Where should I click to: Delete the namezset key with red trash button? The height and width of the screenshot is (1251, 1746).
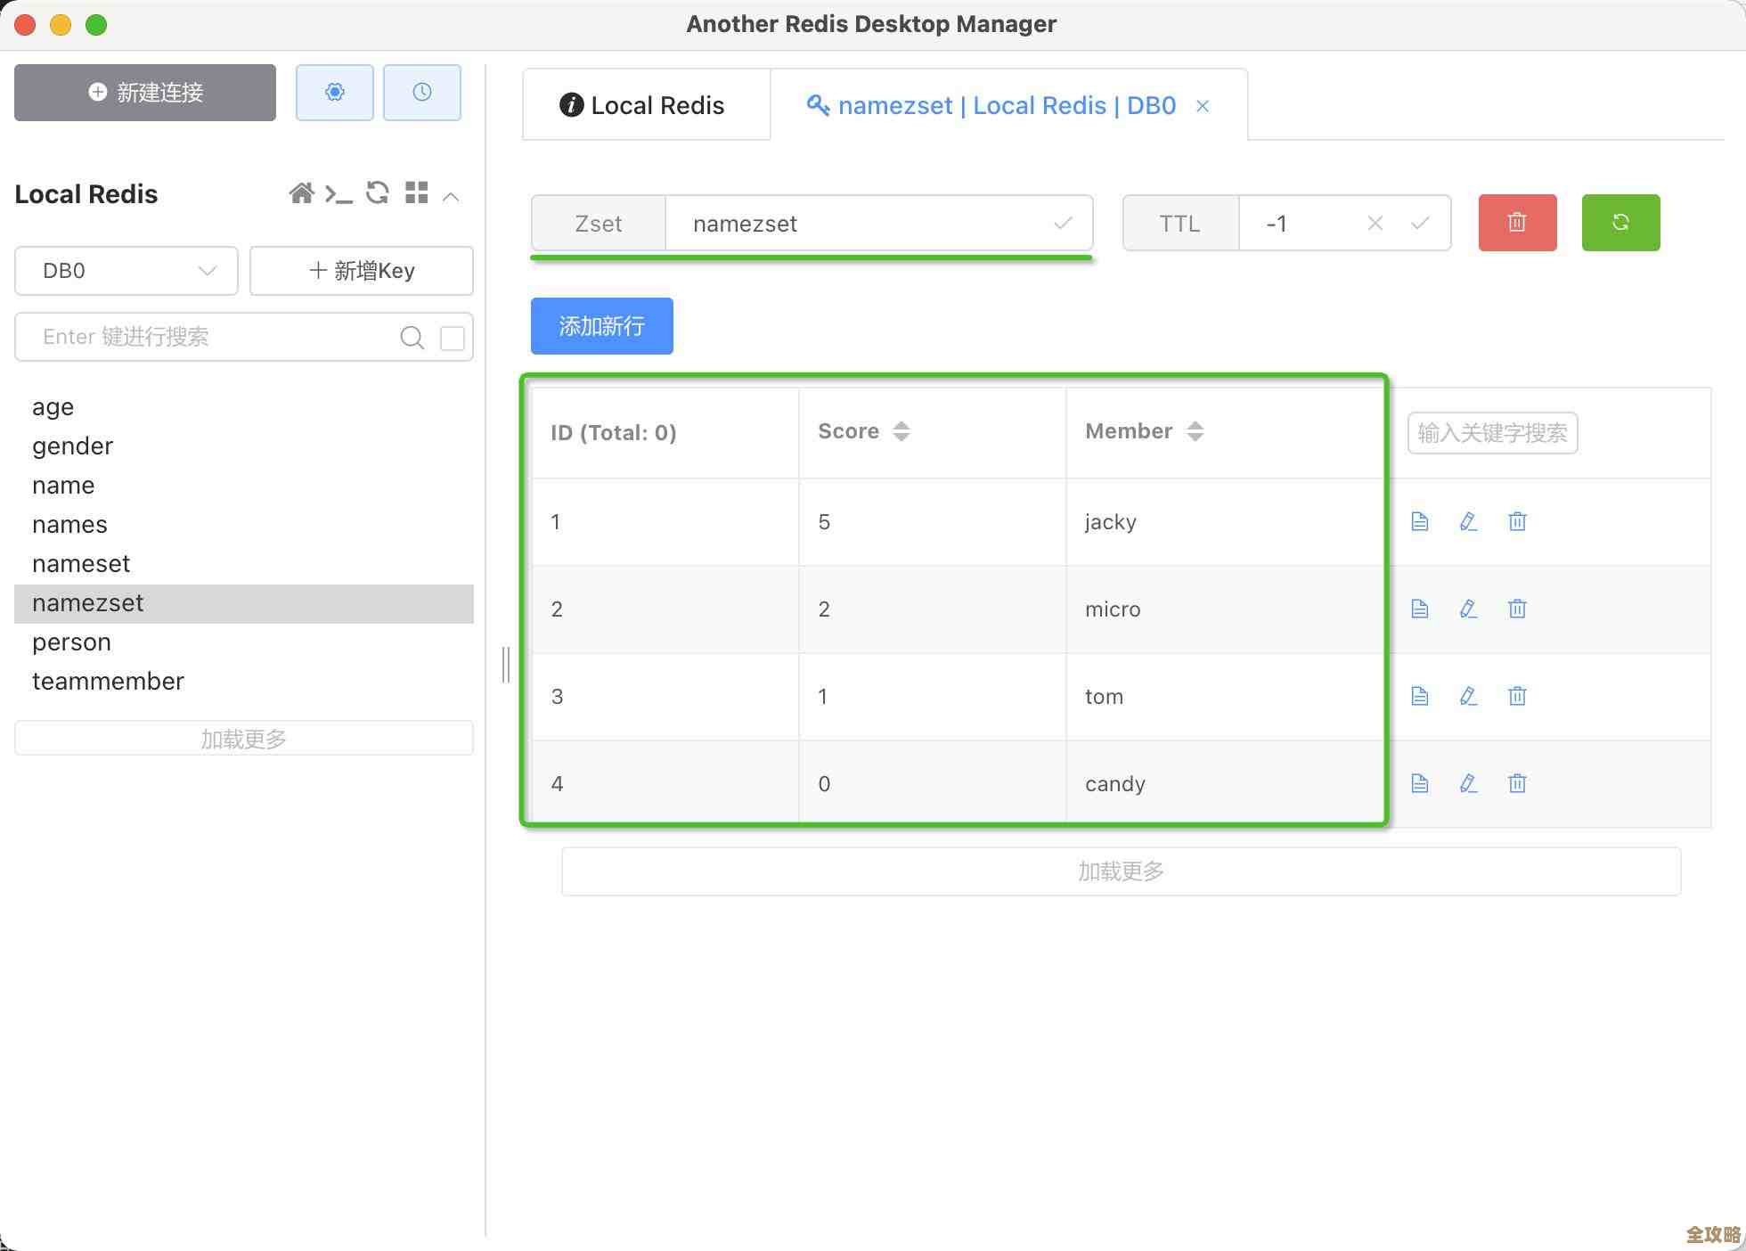[x=1516, y=223]
